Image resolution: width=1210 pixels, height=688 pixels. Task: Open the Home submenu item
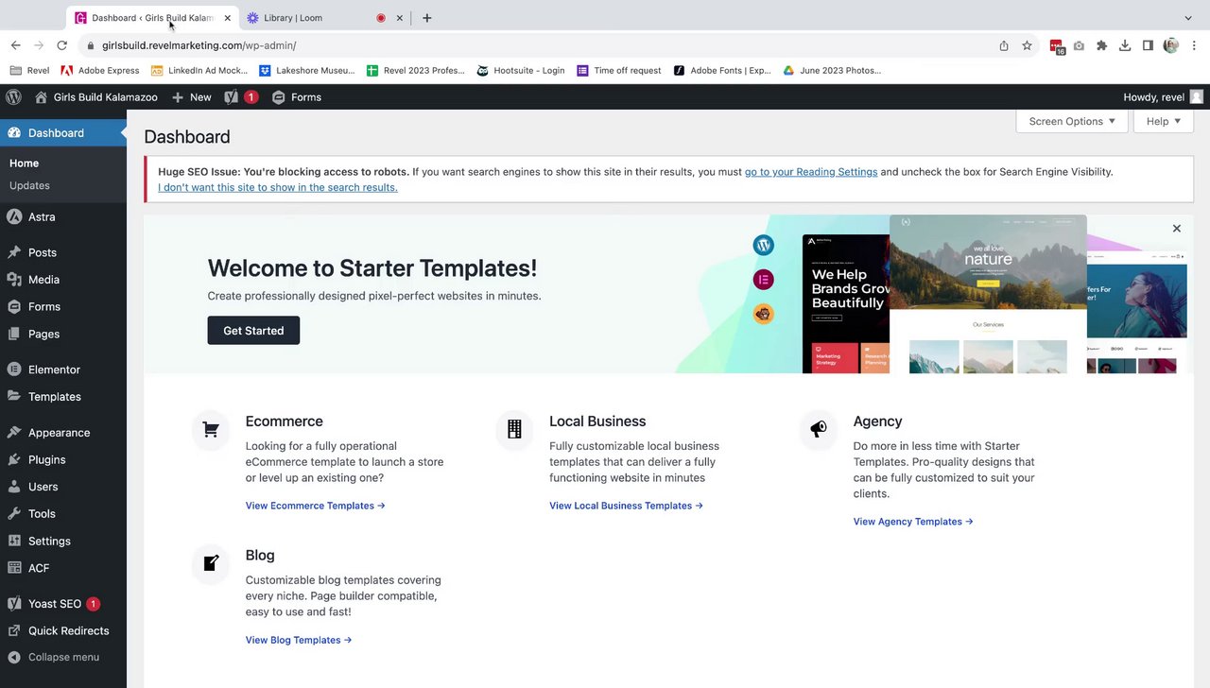click(x=25, y=163)
